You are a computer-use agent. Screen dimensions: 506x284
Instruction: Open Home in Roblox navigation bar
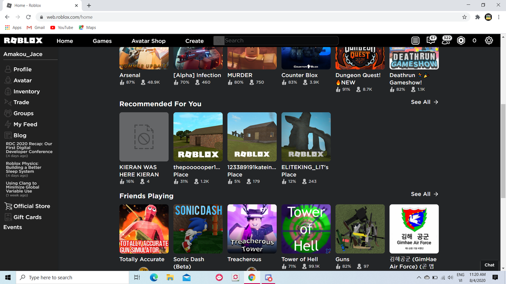pyautogui.click(x=65, y=41)
